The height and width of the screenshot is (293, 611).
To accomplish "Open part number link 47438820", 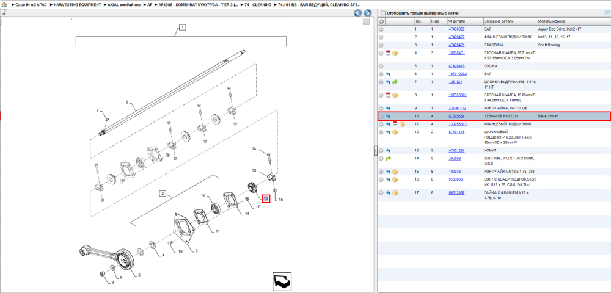I will point(456,29).
